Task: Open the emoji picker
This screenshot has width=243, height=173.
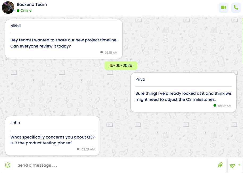Action: (x=8, y=165)
